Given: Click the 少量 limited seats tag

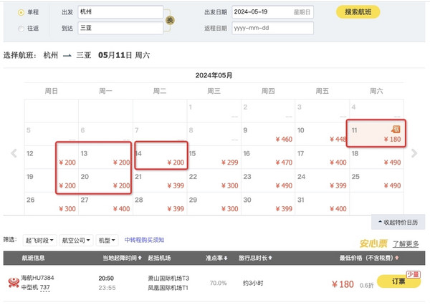Looking at the screenshot, I should (x=414, y=274).
